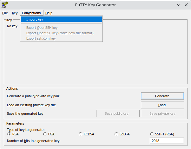Open the Help menu

point(49,13)
